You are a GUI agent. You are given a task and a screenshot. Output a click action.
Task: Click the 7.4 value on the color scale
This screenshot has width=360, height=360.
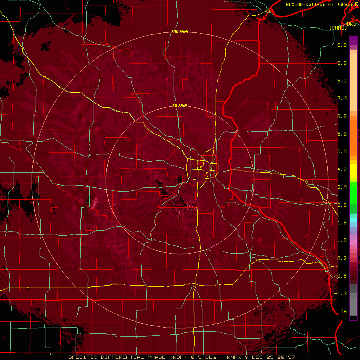coord(342,98)
